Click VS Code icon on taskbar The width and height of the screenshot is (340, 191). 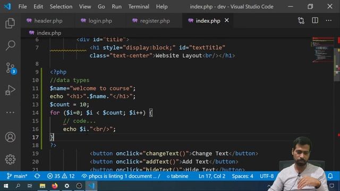click(91, 186)
